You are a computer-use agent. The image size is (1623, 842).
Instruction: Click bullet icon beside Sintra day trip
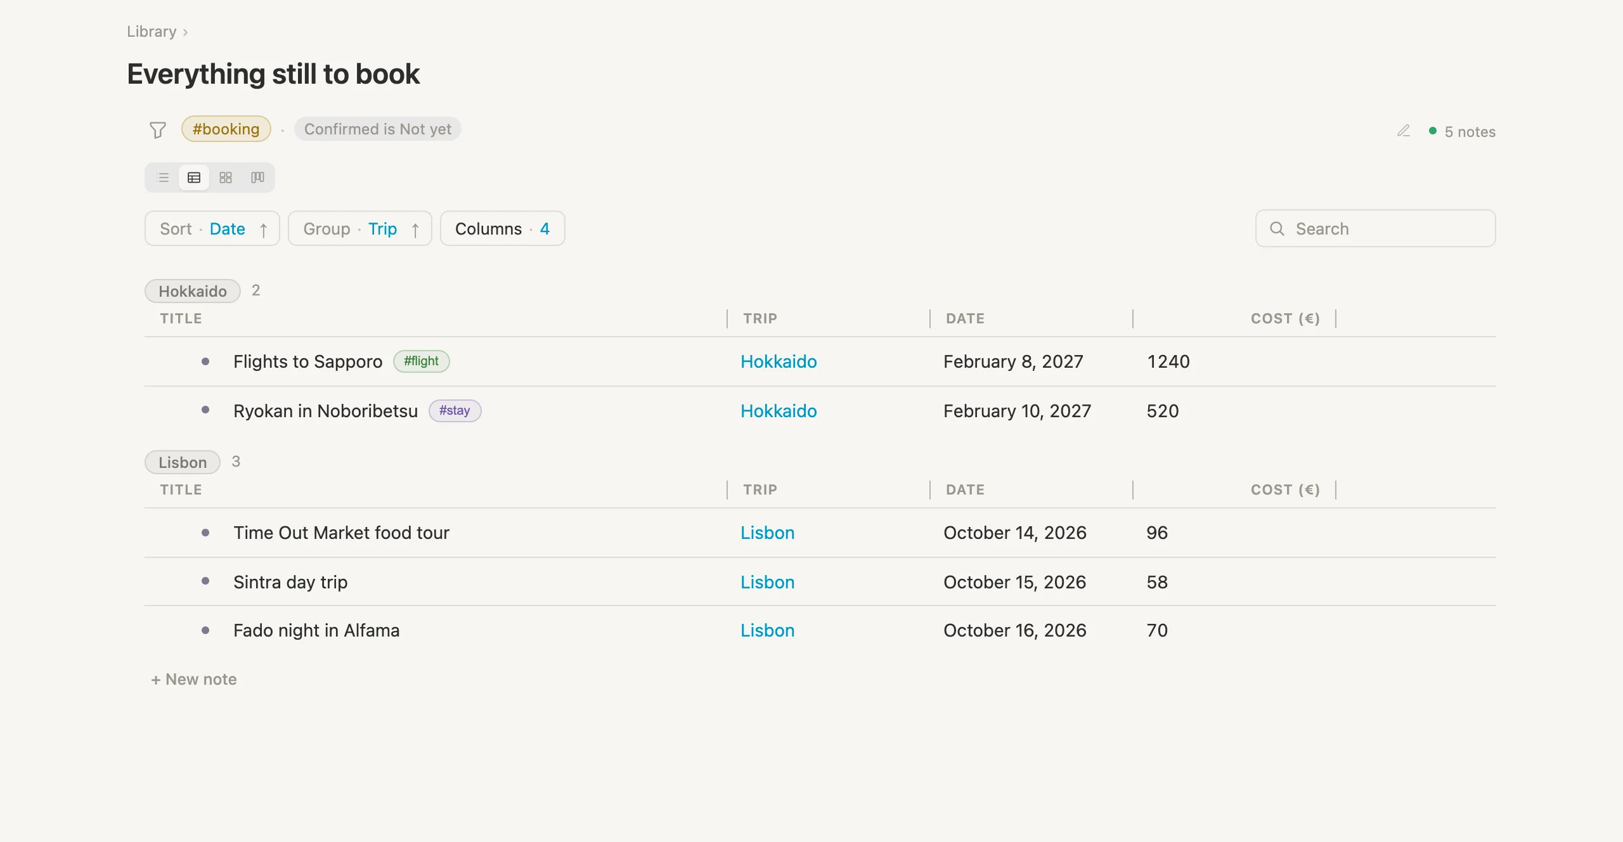click(205, 581)
